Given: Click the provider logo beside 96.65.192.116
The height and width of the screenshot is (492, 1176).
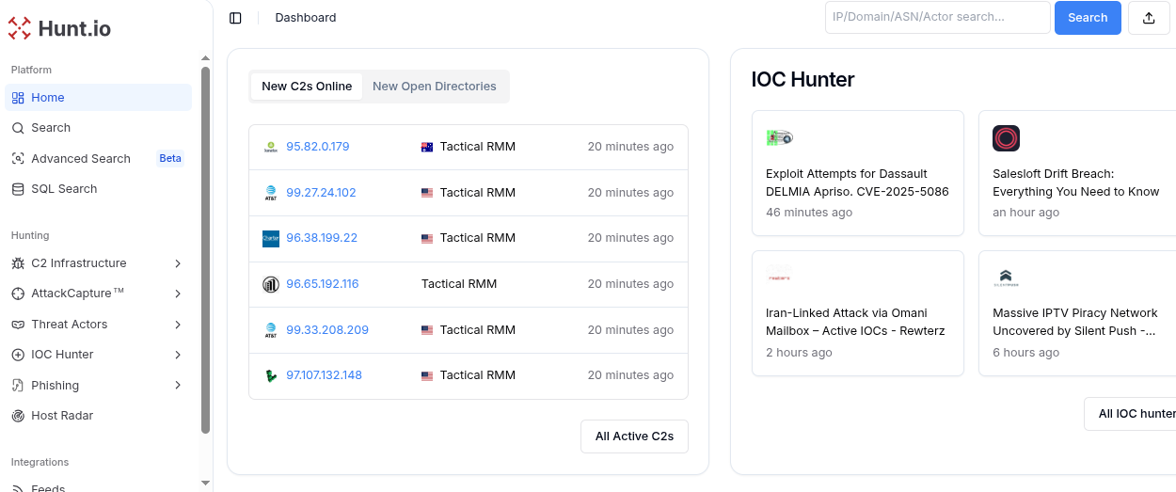Looking at the screenshot, I should pos(271,284).
